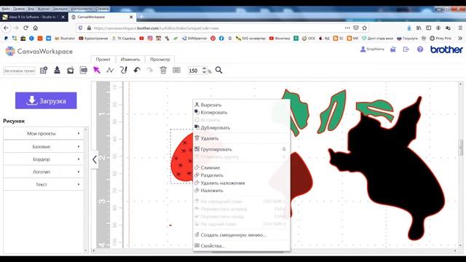Screen dimensions: 466x262
Task: Close the CanvasWorkspace browser tab
Action: 131,17
